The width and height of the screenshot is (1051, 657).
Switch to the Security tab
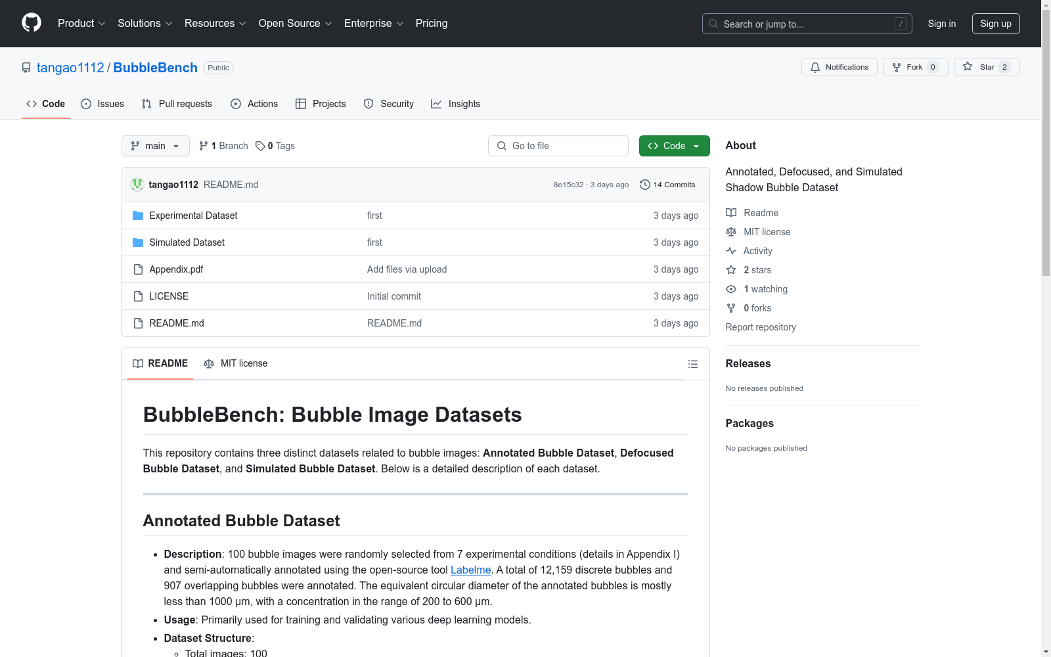point(389,104)
